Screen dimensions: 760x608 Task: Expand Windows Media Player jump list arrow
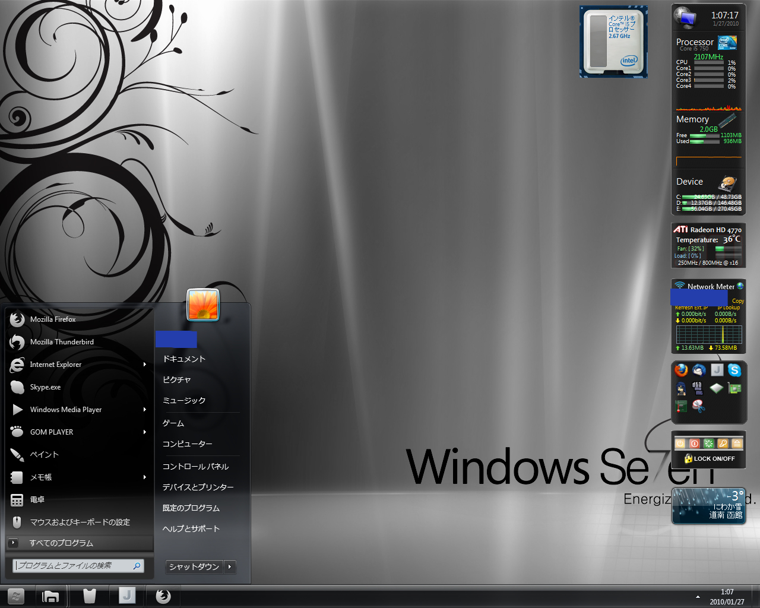145,410
